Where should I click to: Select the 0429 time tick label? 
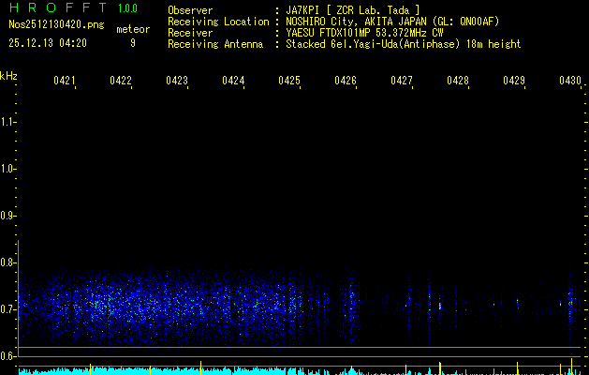click(514, 82)
